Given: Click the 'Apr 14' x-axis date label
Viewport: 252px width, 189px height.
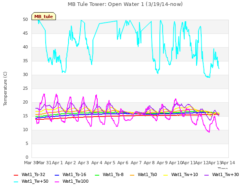Looking at the screenshot, I should 228,163.
